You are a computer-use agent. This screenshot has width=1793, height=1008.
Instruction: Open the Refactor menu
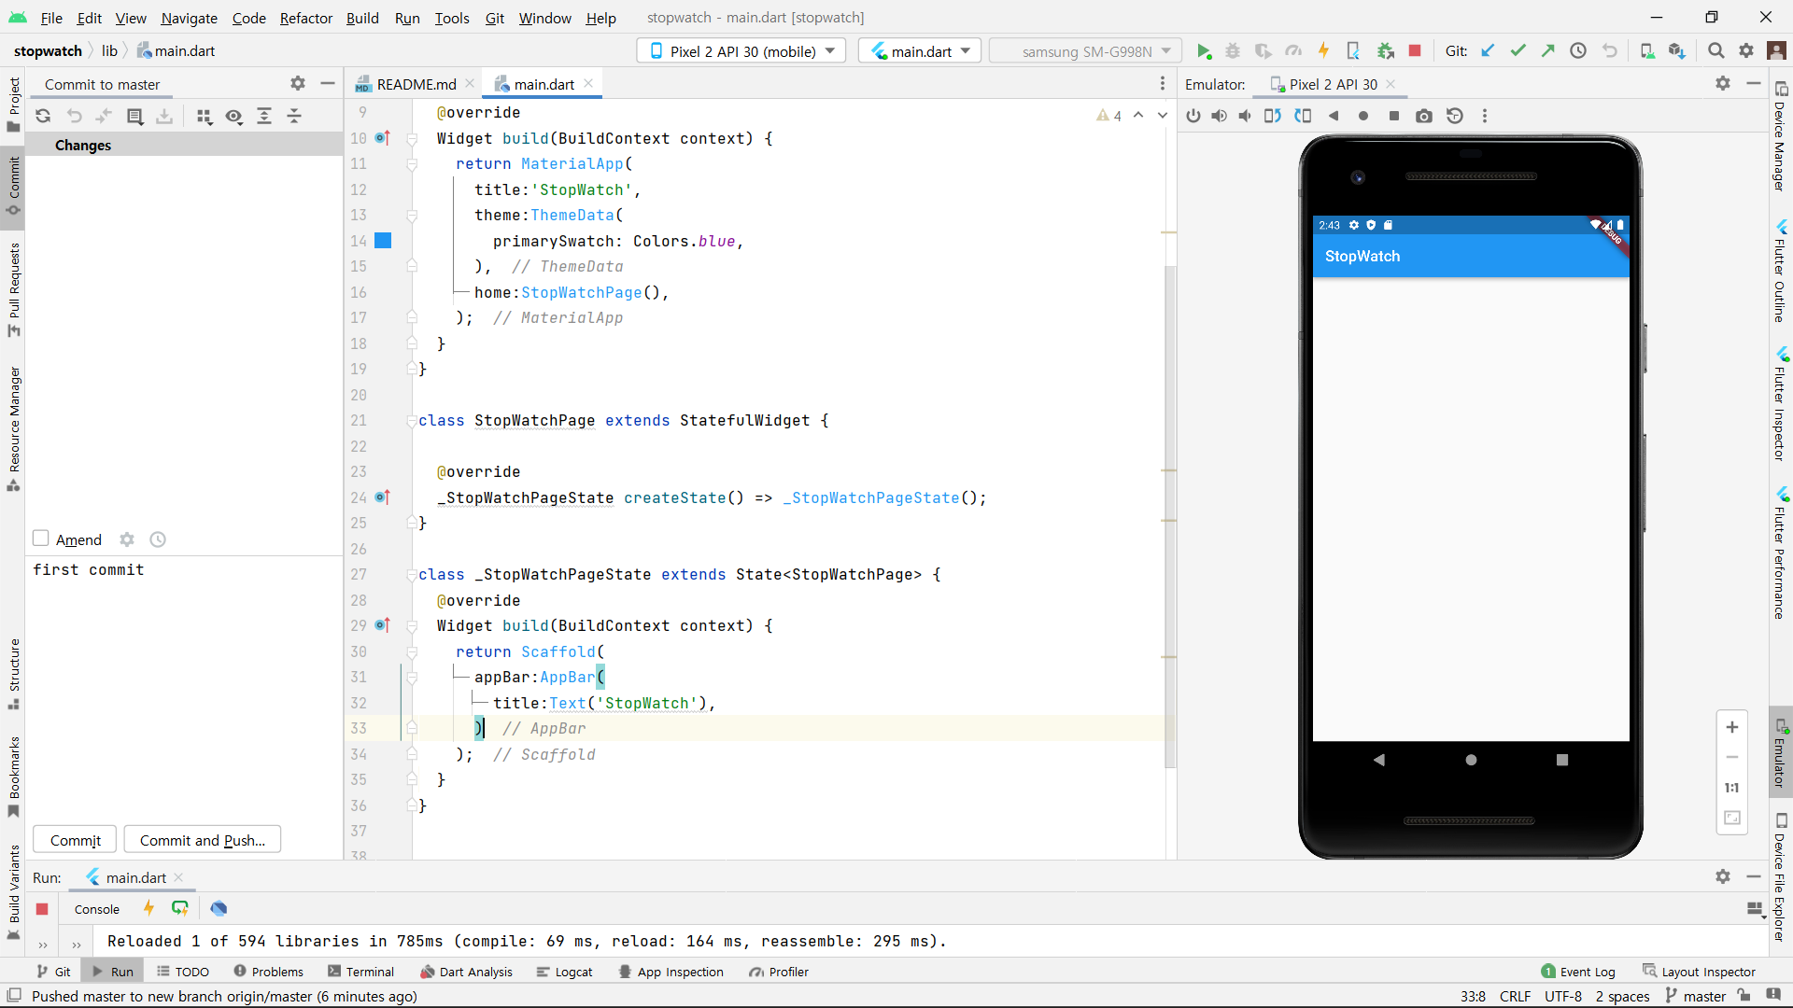[305, 18]
